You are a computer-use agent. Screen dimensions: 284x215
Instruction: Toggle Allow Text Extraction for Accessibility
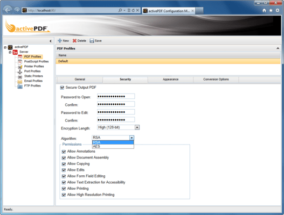coord(64,182)
